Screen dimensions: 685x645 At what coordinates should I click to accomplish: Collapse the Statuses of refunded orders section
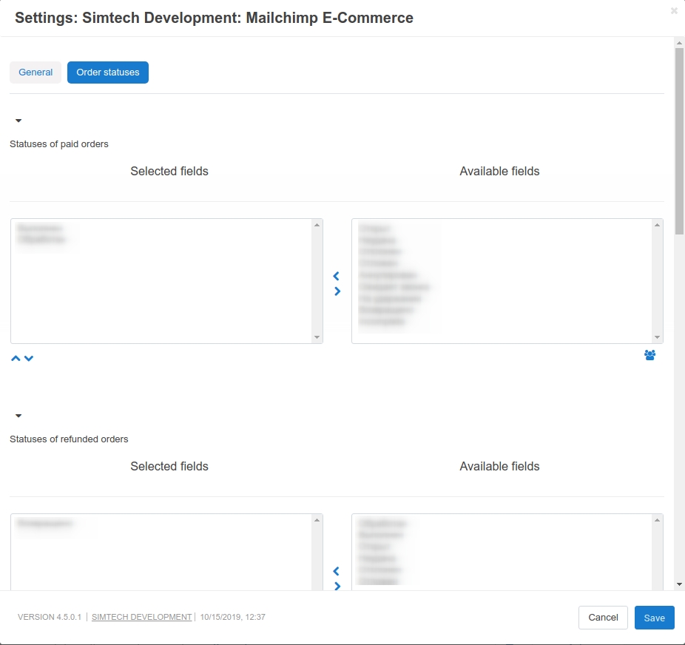coord(18,416)
